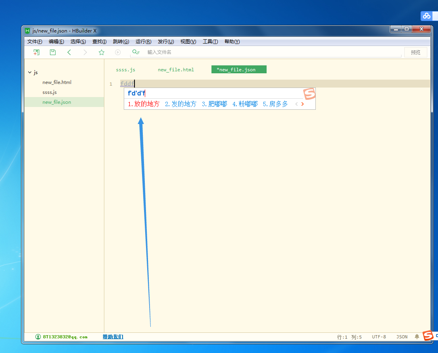This screenshot has width=438, height=353.
Task: Open 跳转(G) menu
Action: (x=121, y=42)
